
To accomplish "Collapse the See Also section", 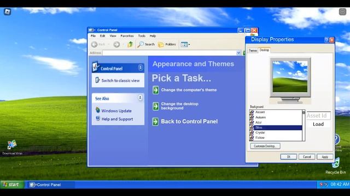I will tap(140, 97).
